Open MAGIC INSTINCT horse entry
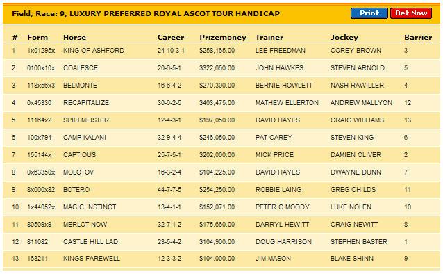Viewport: 443px width, 274px height. tap(90, 207)
